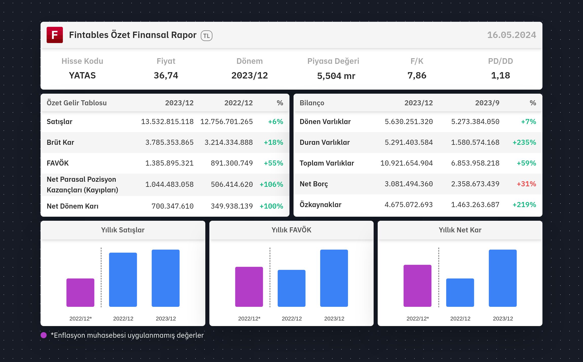583x362 pixels.
Task: Click the +219% equity change
Action: click(524, 205)
